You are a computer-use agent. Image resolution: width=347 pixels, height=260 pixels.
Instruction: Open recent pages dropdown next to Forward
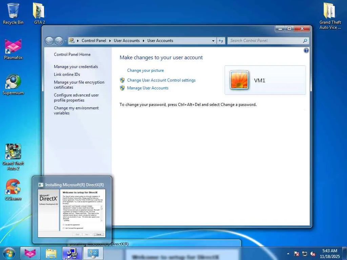point(65,41)
